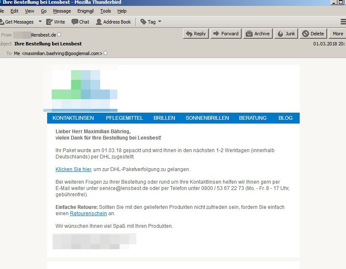Follow the 'Klicken Sie hier' tracking link
Image resolution: width=346 pixels, height=269 pixels.
pyautogui.click(x=73, y=169)
